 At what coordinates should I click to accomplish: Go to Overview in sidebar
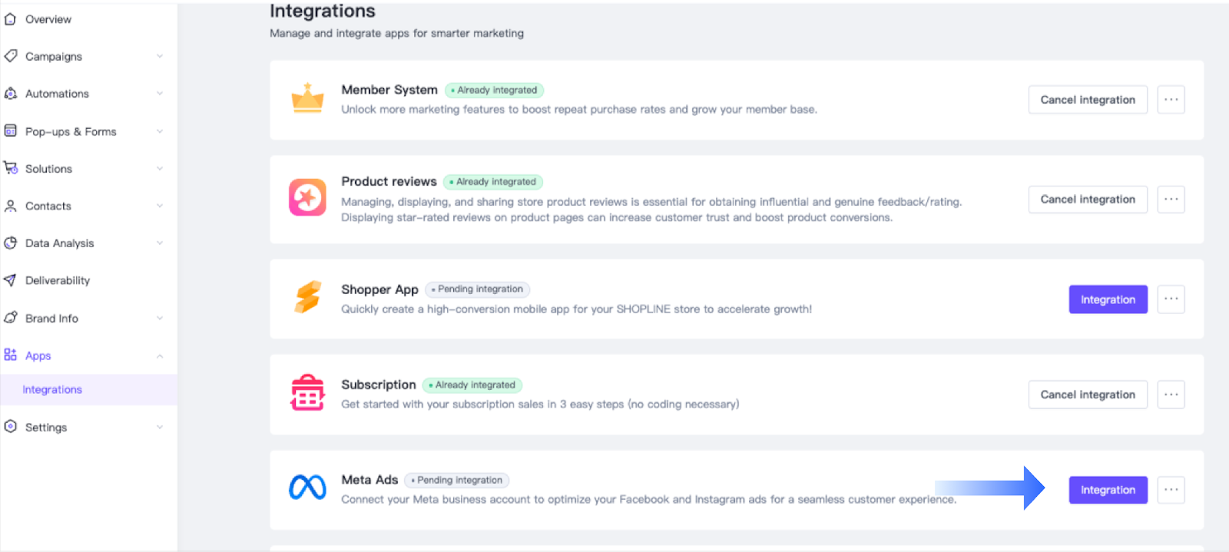pos(48,19)
